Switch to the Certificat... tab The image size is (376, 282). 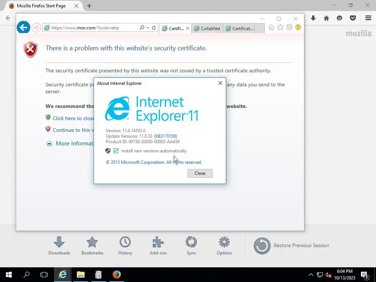click(x=239, y=28)
